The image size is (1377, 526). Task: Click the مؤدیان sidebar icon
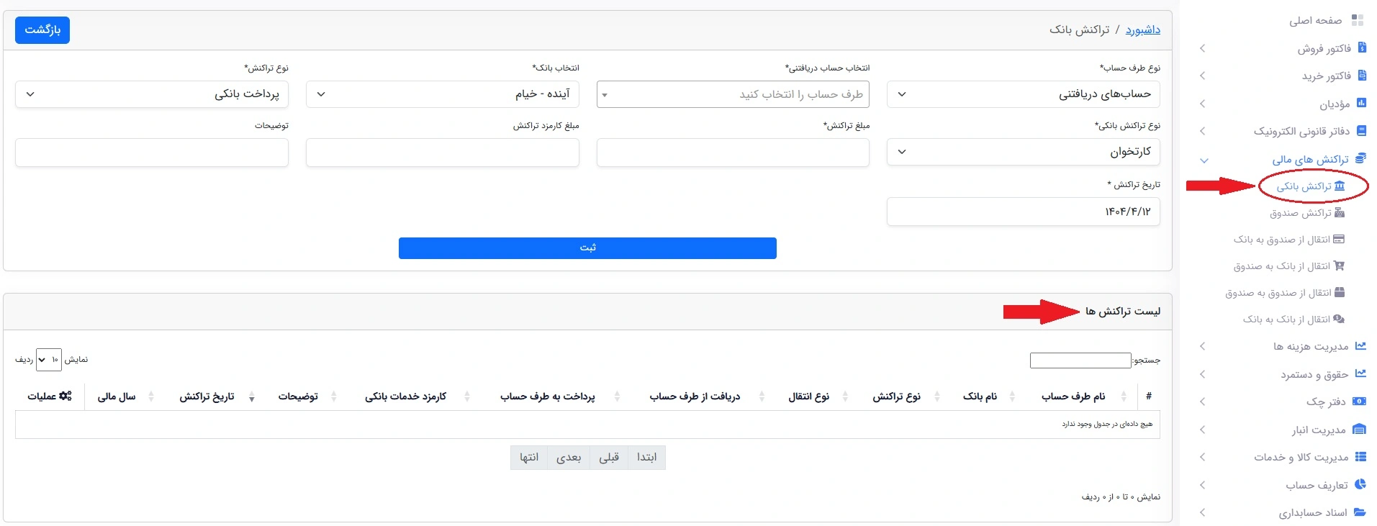point(1361,103)
